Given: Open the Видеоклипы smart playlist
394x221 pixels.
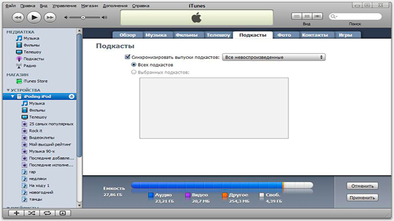Looking at the screenshot, I should [38, 138].
